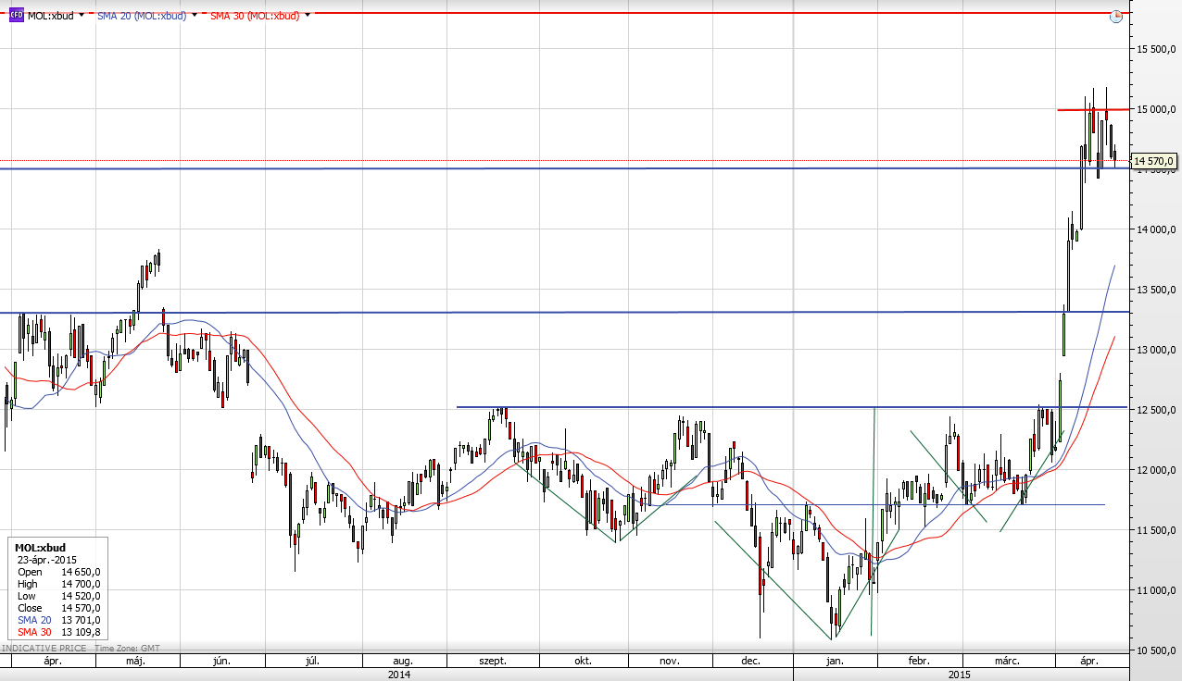Click the szept. month label
The image size is (1182, 681).
(491, 662)
